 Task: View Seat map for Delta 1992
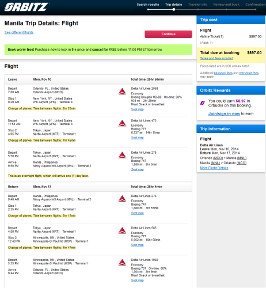[137, 281]
